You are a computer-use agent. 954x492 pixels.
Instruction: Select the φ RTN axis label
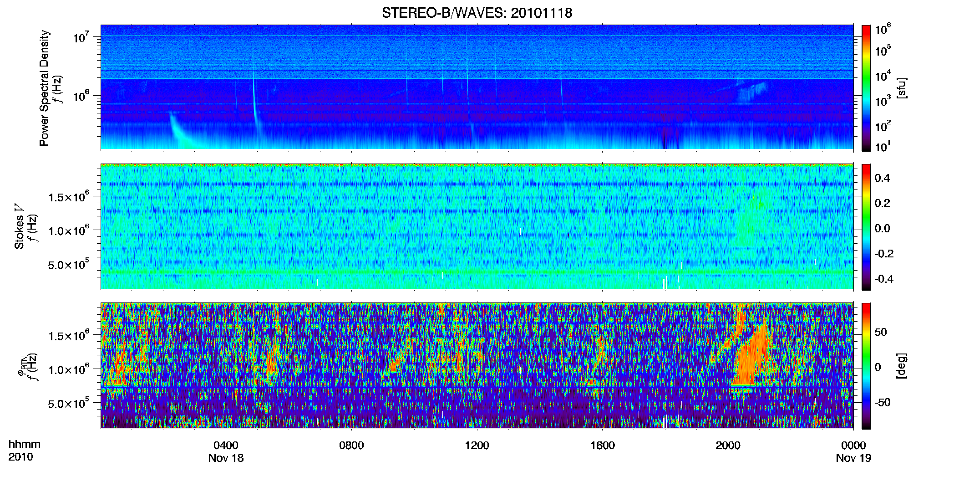click(21, 366)
